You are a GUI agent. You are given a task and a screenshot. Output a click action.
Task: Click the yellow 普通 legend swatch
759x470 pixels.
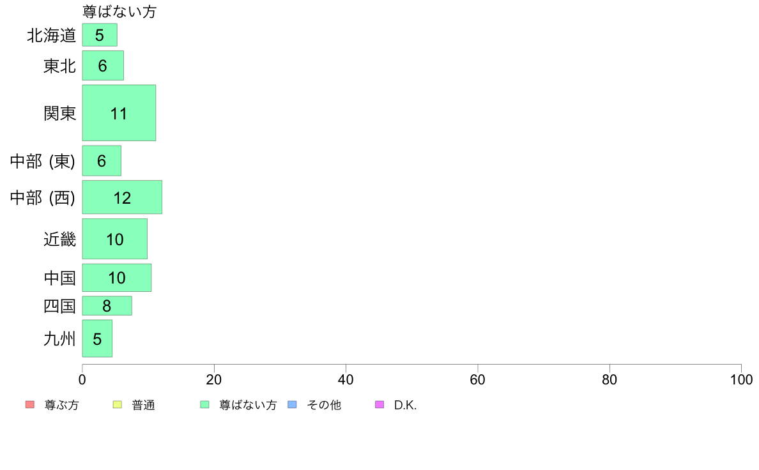pyautogui.click(x=117, y=405)
